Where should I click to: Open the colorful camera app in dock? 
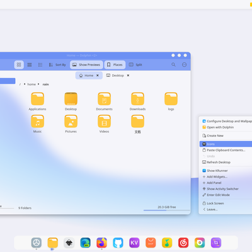[200, 243]
